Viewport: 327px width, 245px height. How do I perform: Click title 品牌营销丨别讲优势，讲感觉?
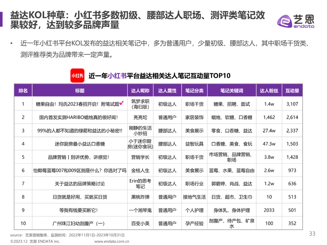click(78, 157)
